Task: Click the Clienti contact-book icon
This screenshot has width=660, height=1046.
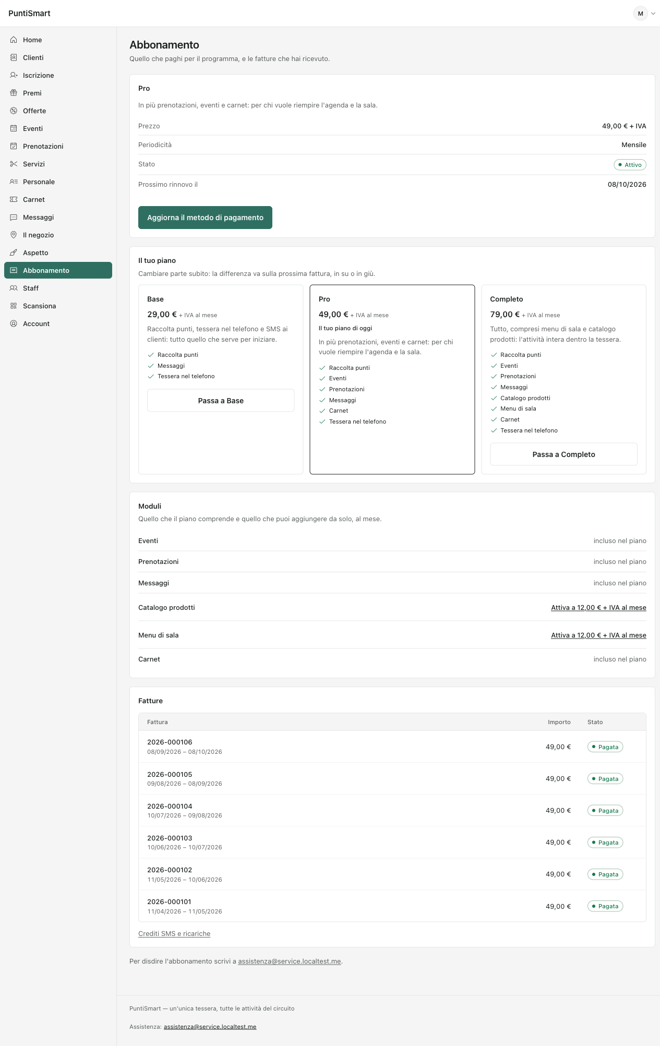Action: tap(14, 57)
